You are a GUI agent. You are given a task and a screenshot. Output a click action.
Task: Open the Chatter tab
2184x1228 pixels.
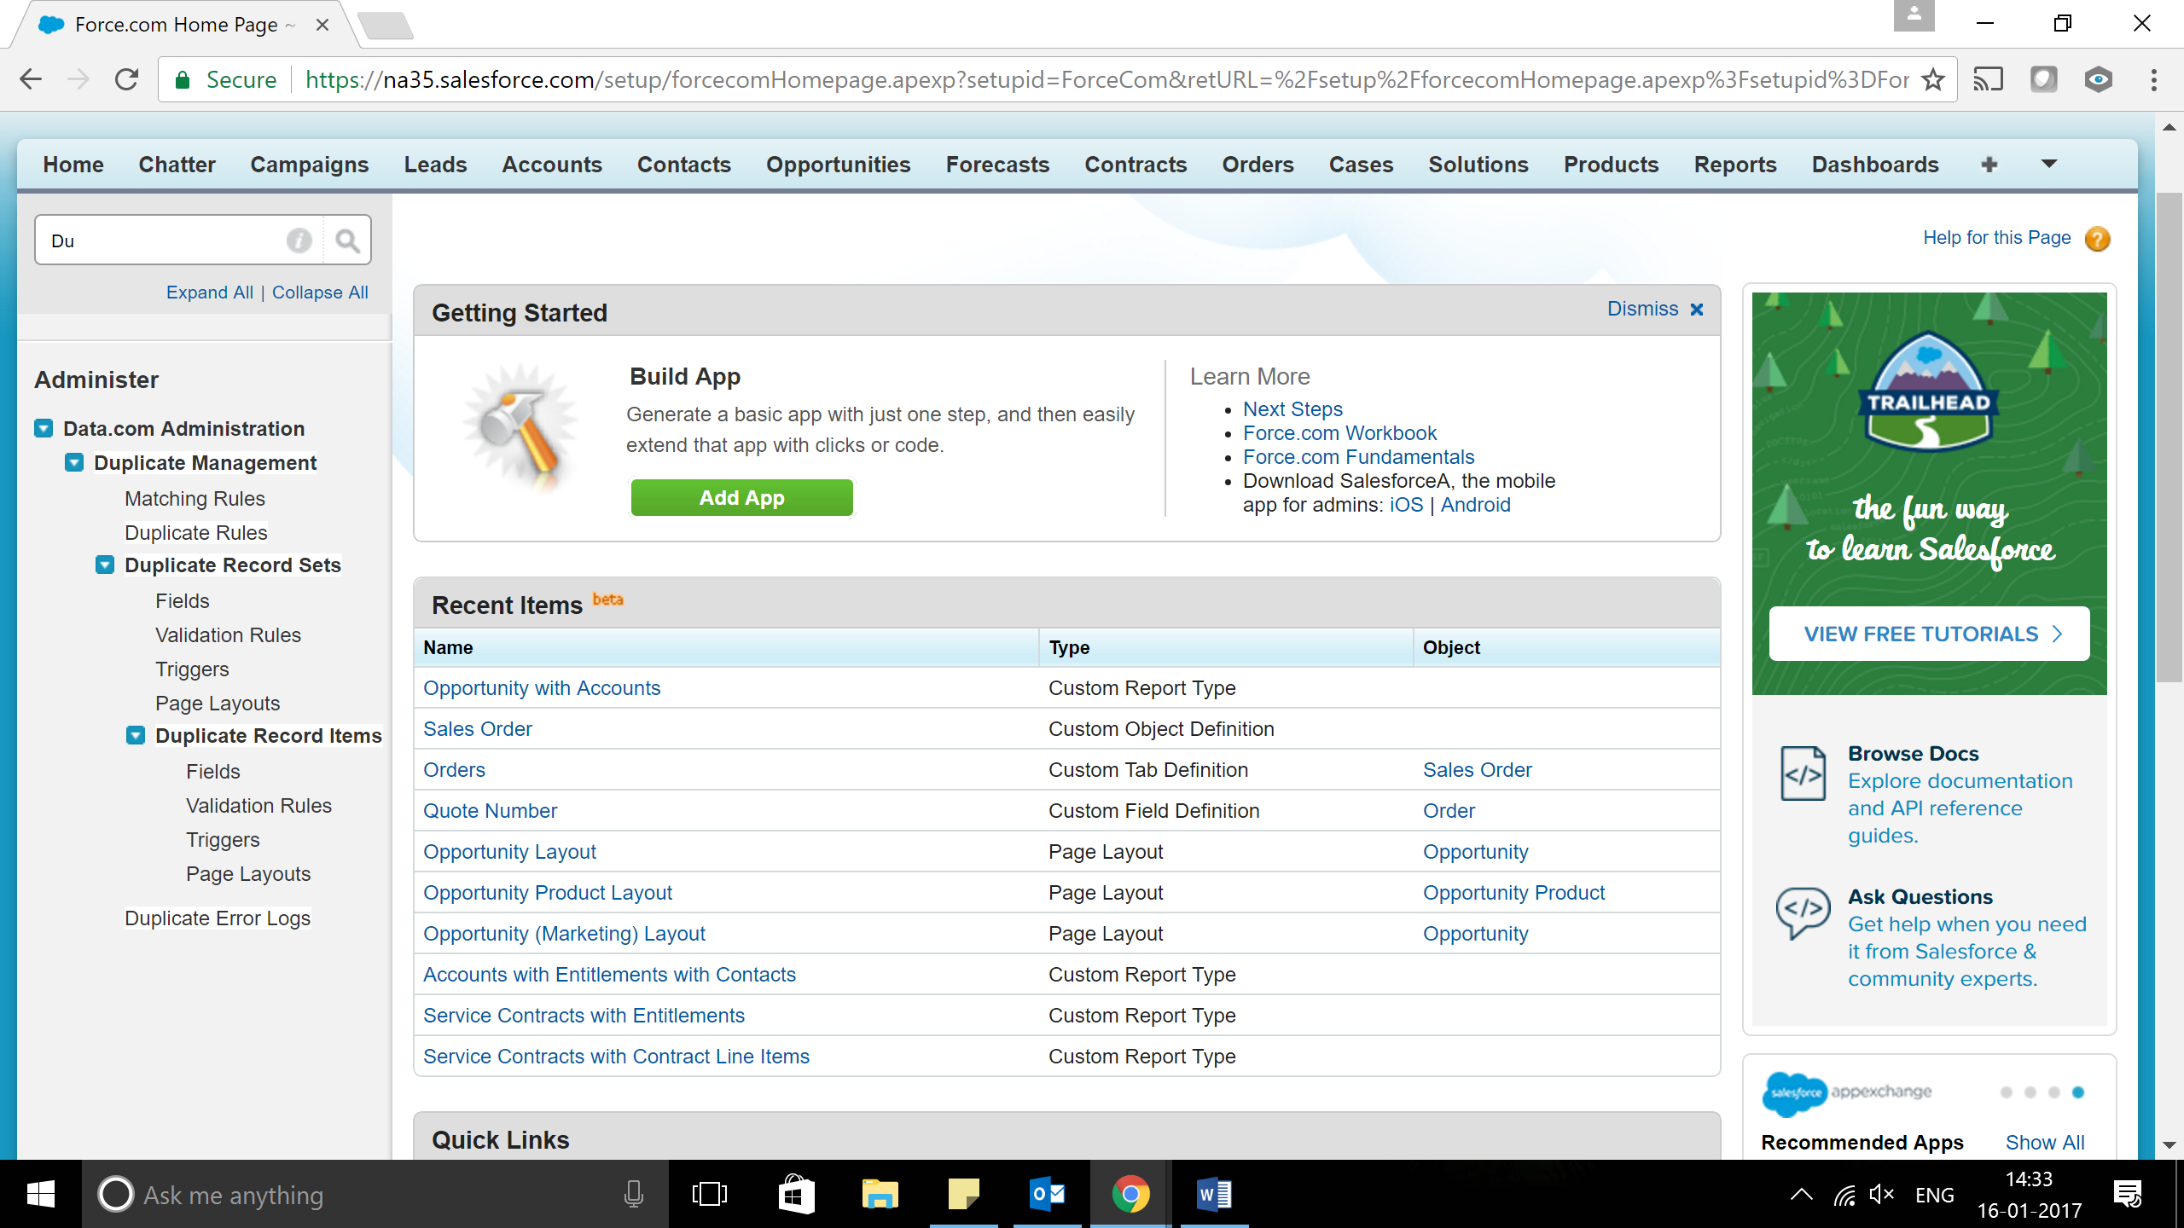[x=177, y=165]
